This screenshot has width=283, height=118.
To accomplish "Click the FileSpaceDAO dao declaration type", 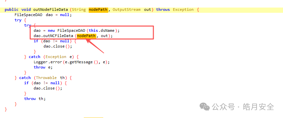I will click(x=28, y=15).
